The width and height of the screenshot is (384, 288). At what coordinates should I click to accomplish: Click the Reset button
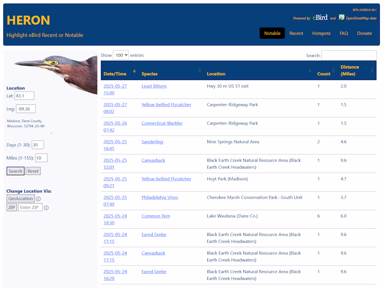[33, 171]
